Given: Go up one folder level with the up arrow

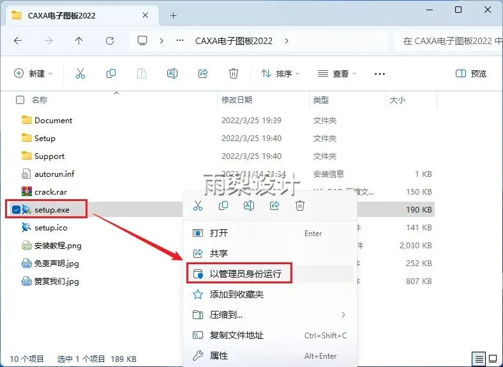Looking at the screenshot, I should (79, 41).
